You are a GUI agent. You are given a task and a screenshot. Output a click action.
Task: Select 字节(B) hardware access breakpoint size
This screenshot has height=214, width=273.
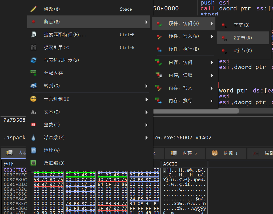coord(241,25)
